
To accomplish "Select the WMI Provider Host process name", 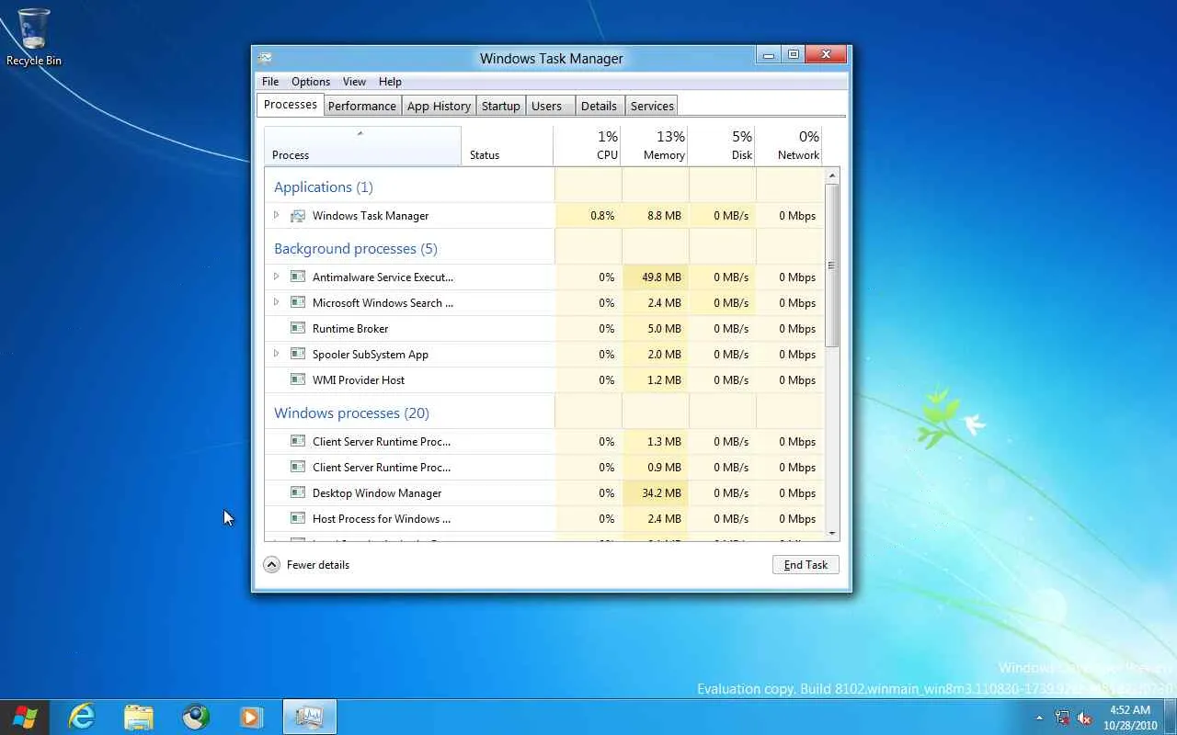I will (359, 379).
